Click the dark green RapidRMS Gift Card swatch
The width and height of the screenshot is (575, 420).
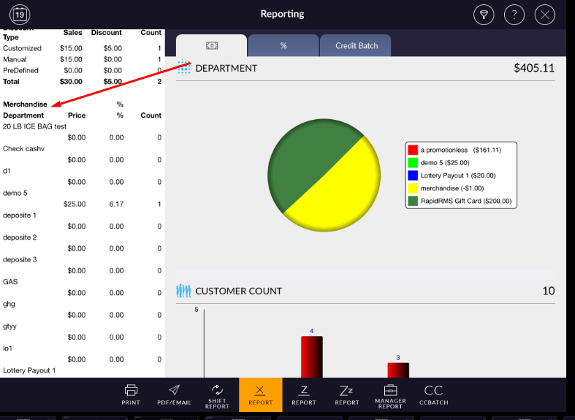click(413, 201)
